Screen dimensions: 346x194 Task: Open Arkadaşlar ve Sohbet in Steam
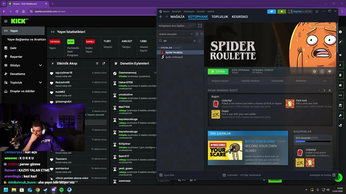pyautogui.click(x=322, y=175)
